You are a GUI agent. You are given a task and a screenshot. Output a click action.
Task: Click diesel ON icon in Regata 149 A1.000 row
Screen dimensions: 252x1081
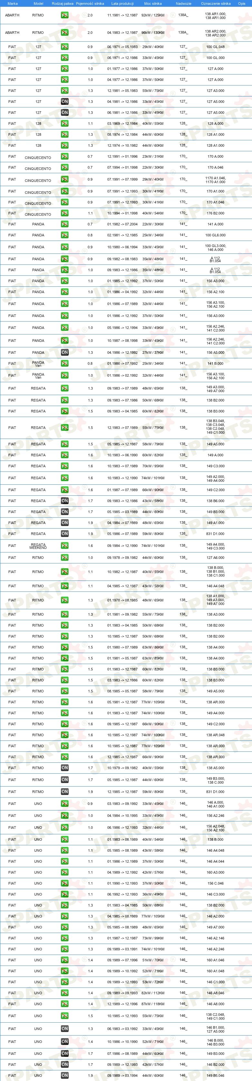click(x=64, y=523)
